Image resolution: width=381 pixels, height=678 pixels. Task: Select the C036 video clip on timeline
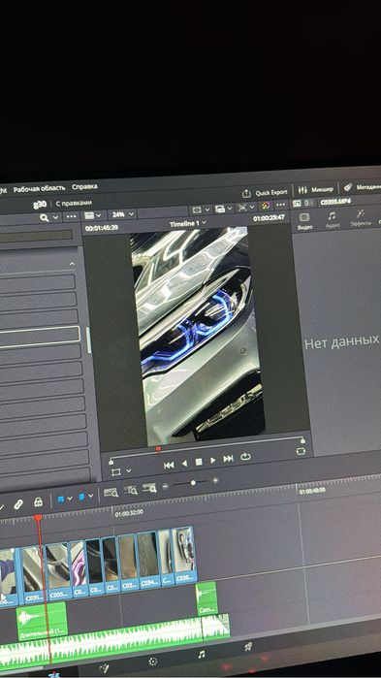[184, 555]
